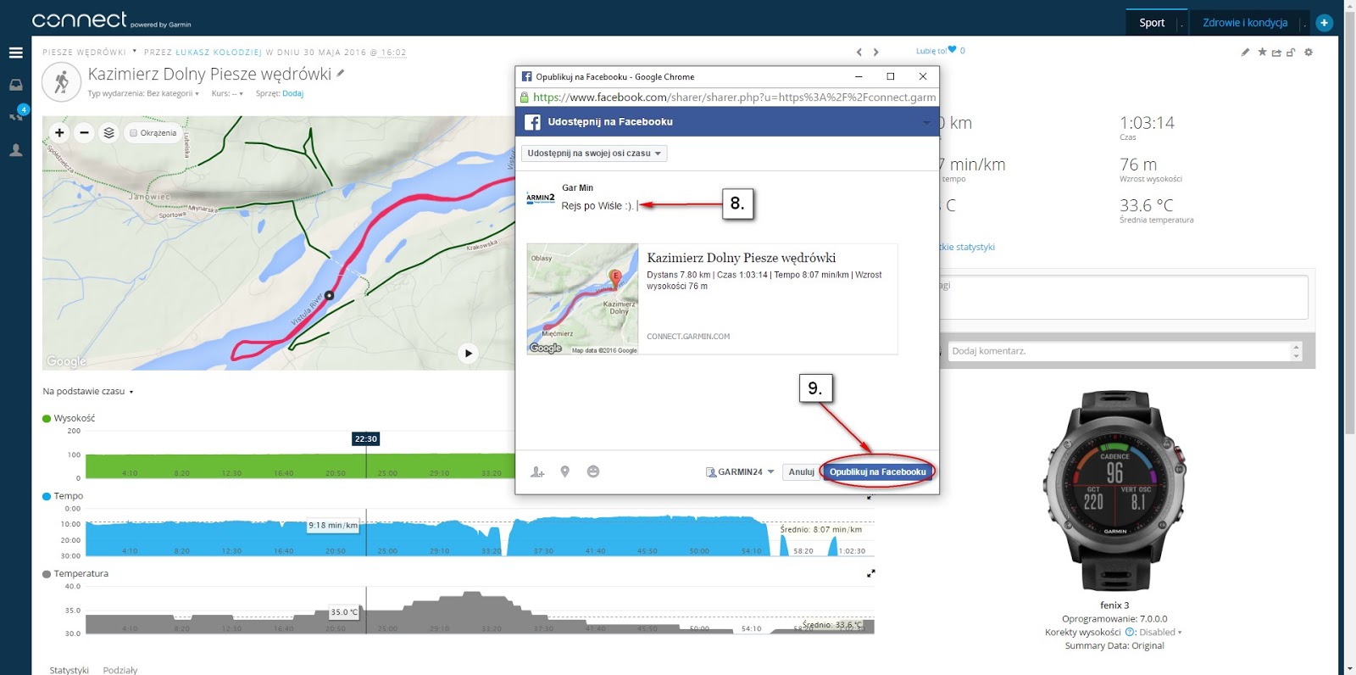Screen dimensions: 1356x675
Task: Open 'Typ wydarzenia: Bez kategorii' dropdown
Action: coord(143,93)
